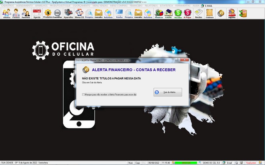This screenshot has width=265, height=165.
Task: Click Relatório icon in the Vendas group
Action: click(x=148, y=14)
